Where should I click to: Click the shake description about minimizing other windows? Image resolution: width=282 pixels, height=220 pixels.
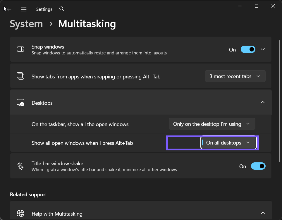tap(104, 170)
